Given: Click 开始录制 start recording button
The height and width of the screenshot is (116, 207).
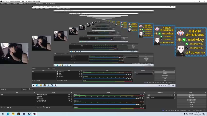Looking at the screenshot, I should [x=191, y=97].
